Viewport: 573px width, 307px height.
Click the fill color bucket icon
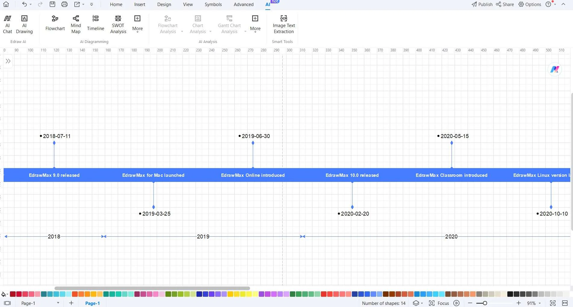[x=4, y=294]
